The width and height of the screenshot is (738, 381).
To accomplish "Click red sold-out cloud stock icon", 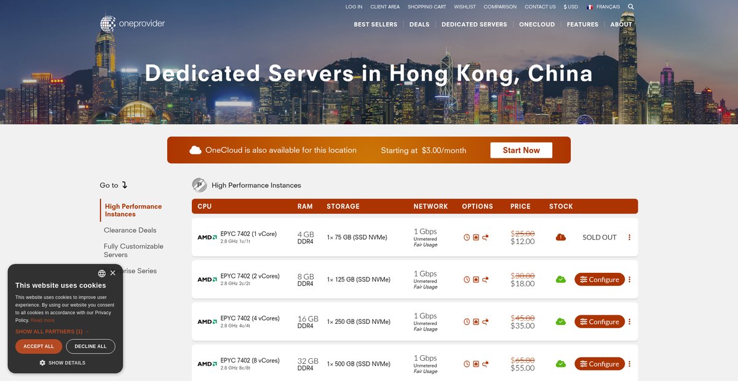I will 561,237.
